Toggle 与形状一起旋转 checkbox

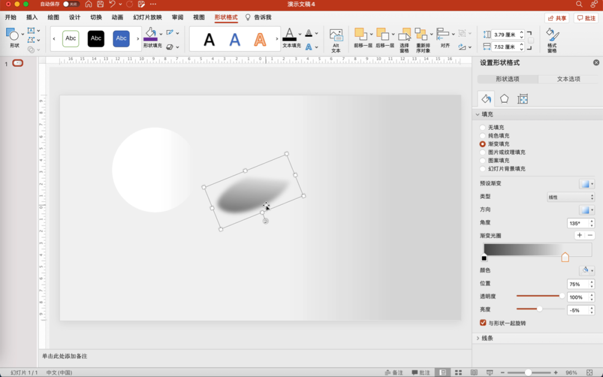click(x=483, y=323)
